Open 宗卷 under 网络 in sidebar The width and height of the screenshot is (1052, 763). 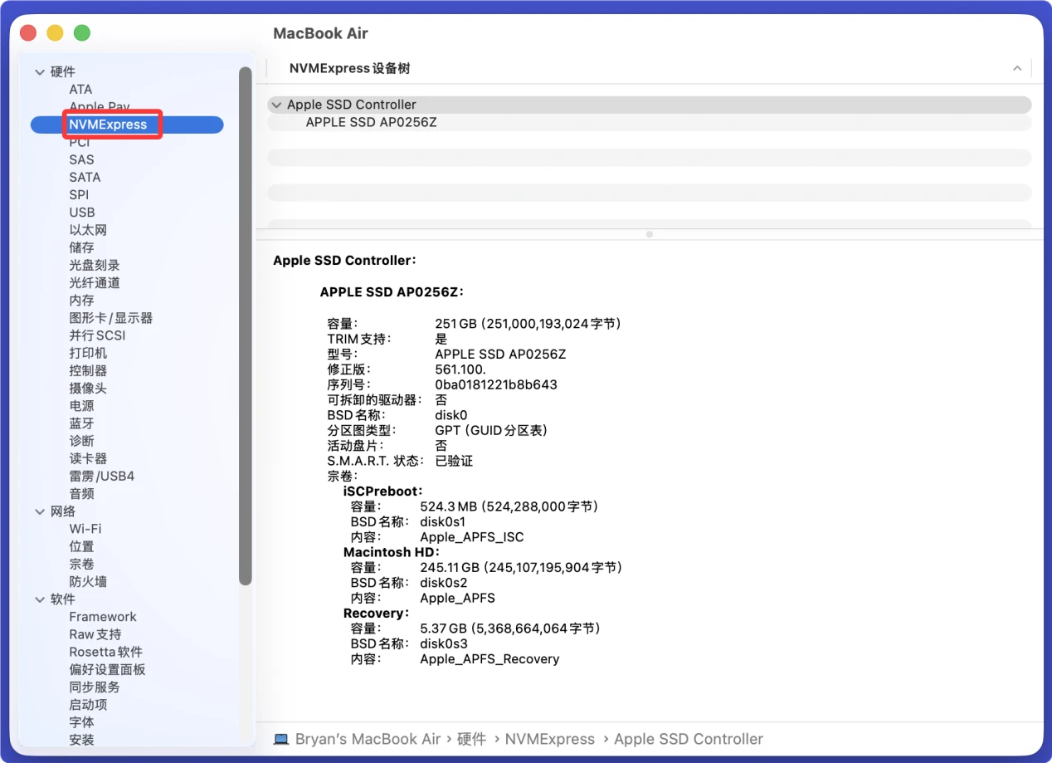click(x=81, y=564)
